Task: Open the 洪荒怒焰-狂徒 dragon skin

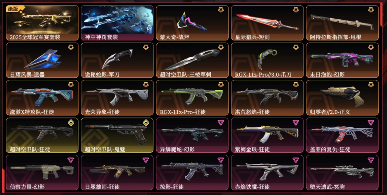Action: click(267, 98)
